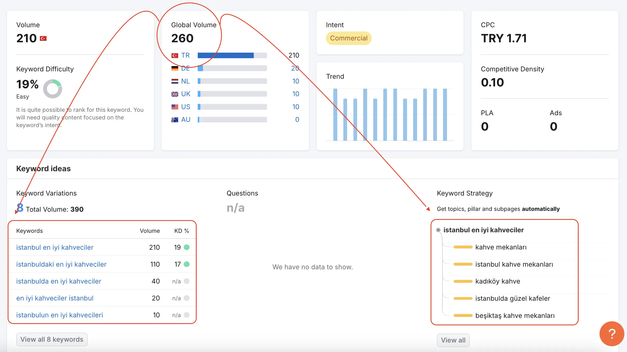
Task: Click the Turkey flag beside Volume 210
Action: tap(43, 39)
